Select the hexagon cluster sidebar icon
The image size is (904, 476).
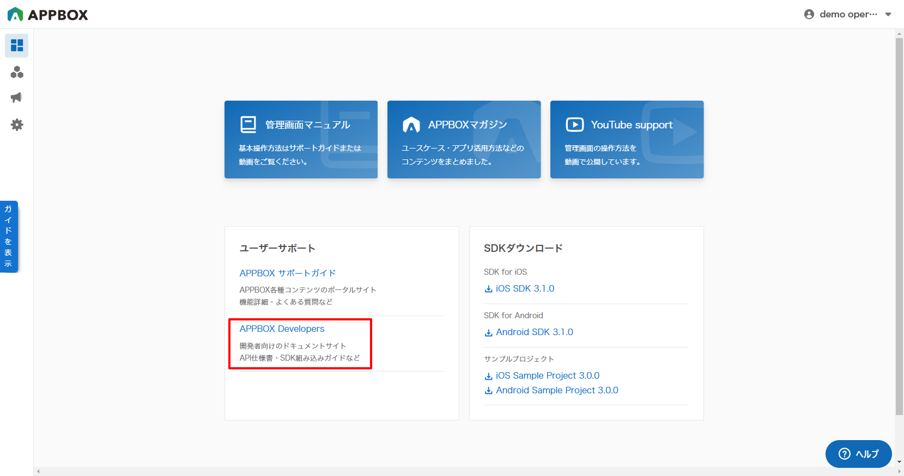pos(17,72)
